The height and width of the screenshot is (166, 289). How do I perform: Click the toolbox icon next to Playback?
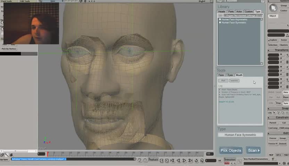tap(145, 160)
